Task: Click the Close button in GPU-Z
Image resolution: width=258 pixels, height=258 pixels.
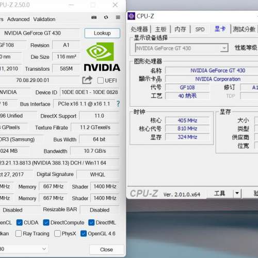Action: pyautogui.click(x=106, y=250)
